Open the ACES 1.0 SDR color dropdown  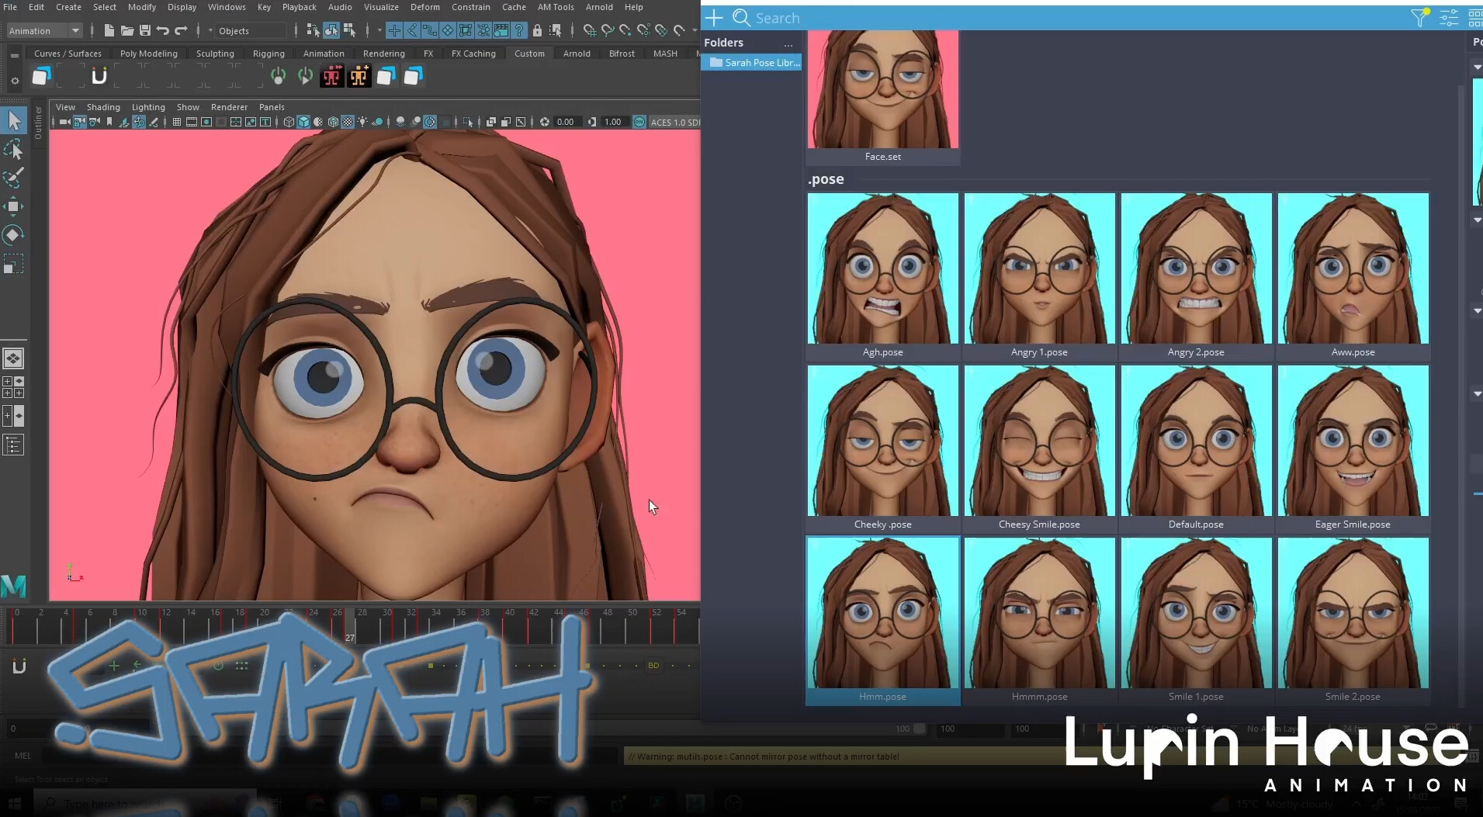pyautogui.click(x=674, y=122)
